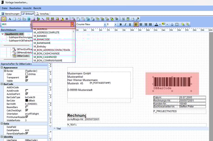This screenshot has width=213, height=141.
Task: Click the anchor icon in formatting toolbar
Action: click(x=172, y=25)
